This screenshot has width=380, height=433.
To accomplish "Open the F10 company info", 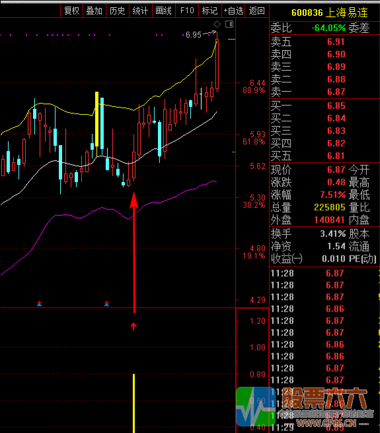I will click(187, 11).
